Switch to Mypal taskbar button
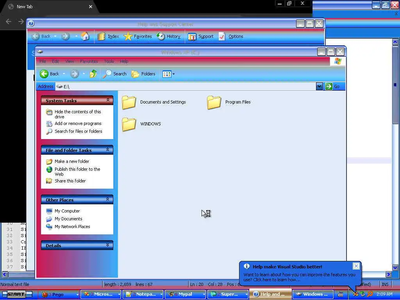This screenshot has width=400, height=300. pos(185,294)
